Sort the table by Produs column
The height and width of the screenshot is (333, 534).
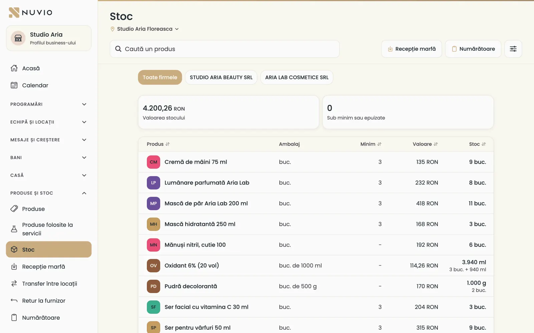pos(158,144)
